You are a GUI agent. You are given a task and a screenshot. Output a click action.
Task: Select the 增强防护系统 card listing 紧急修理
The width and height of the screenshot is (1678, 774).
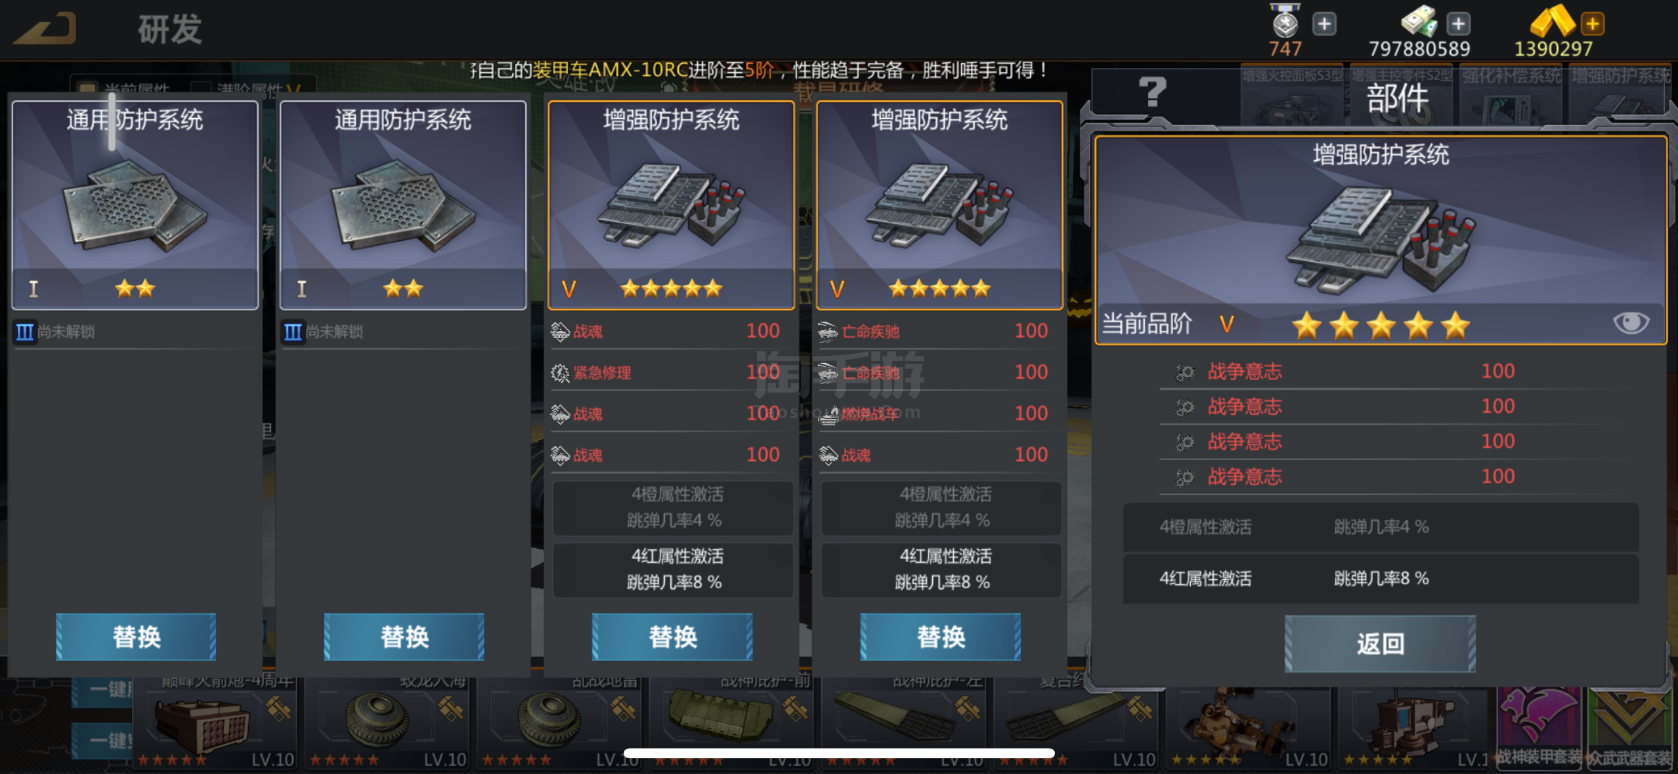click(671, 204)
